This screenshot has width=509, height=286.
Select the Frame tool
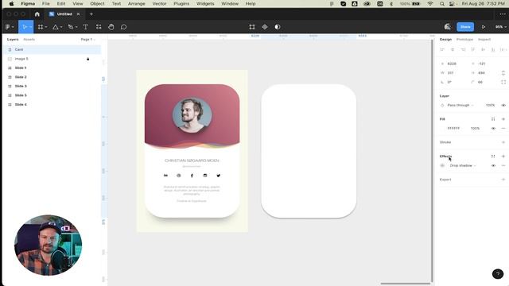41,27
